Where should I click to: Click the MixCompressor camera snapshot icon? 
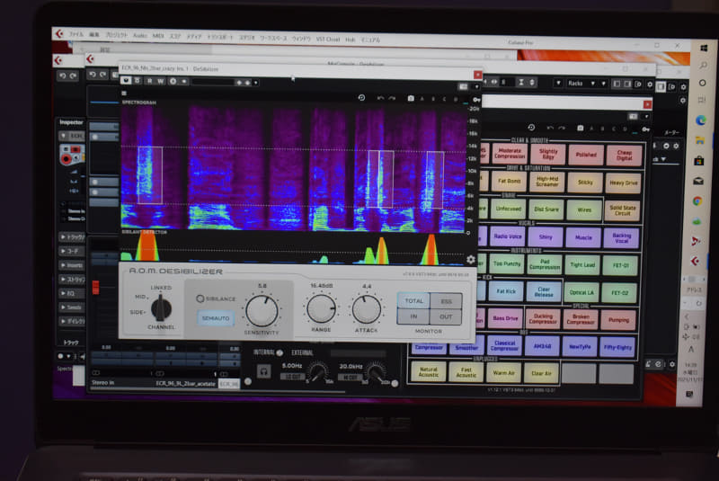click(x=580, y=129)
